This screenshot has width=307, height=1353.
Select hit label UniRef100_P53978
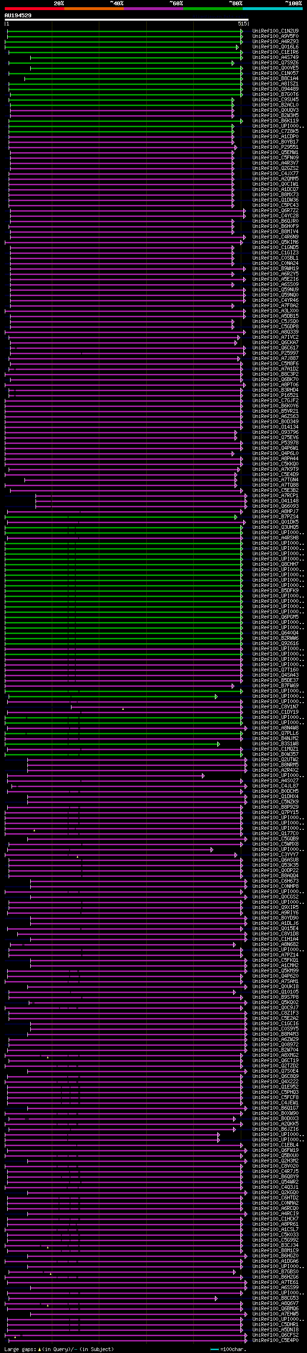(275, 443)
